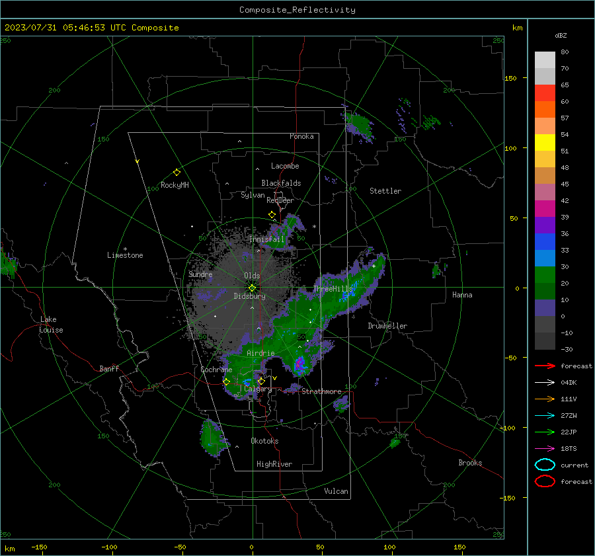Image resolution: width=595 pixels, height=556 pixels.
Task: Click the Calgary city label
Action: pos(258,389)
